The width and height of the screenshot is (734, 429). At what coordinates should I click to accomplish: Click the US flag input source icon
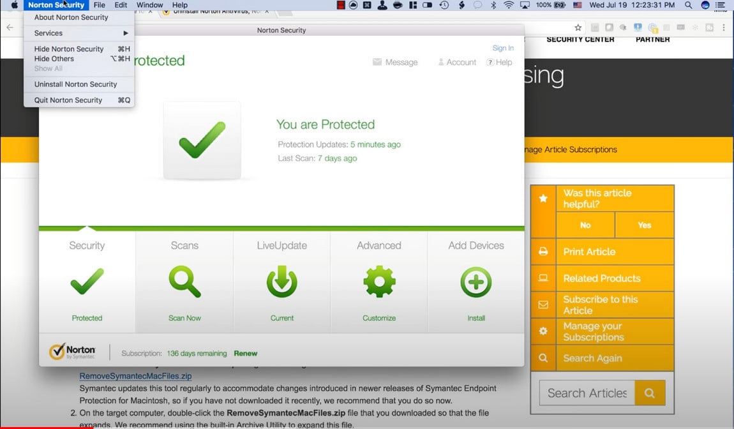[577, 5]
